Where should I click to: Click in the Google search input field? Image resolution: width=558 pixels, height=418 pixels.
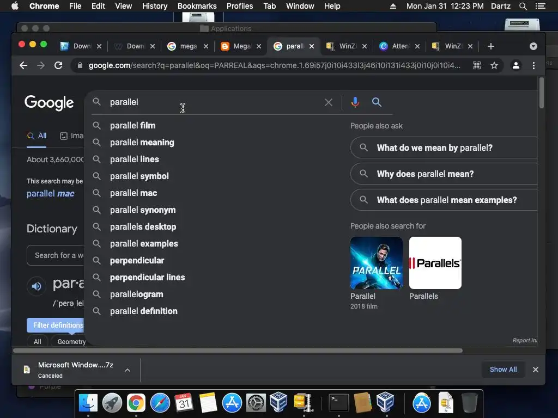coord(214,102)
